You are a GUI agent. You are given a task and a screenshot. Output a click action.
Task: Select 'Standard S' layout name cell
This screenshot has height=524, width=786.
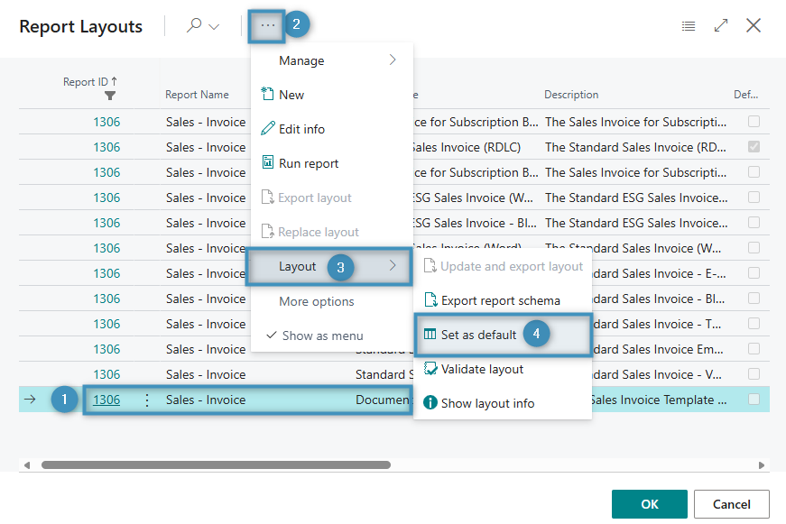point(384,374)
